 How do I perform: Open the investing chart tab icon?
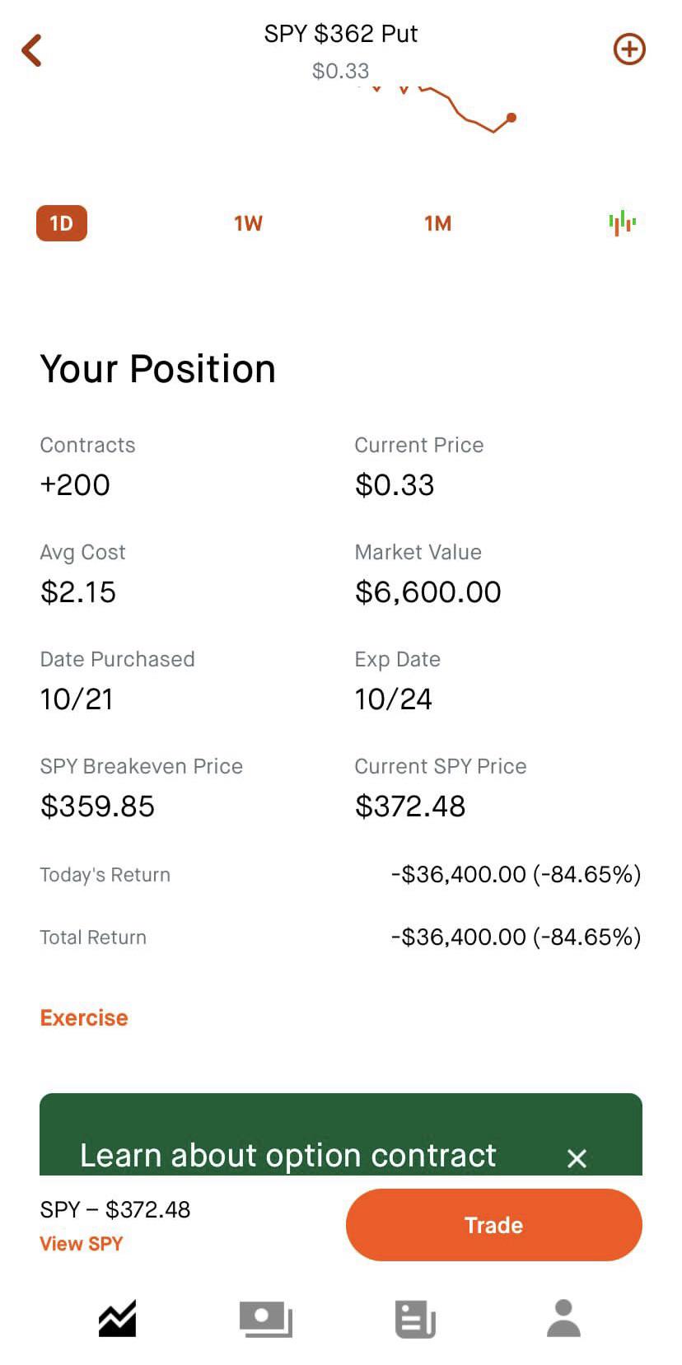click(x=117, y=1318)
